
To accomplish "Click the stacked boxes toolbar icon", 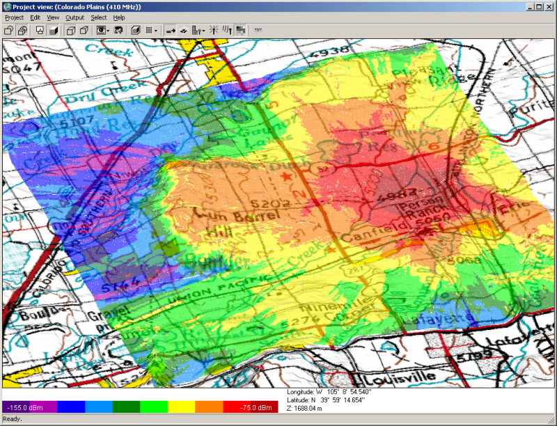I will pyautogui.click(x=22, y=30).
